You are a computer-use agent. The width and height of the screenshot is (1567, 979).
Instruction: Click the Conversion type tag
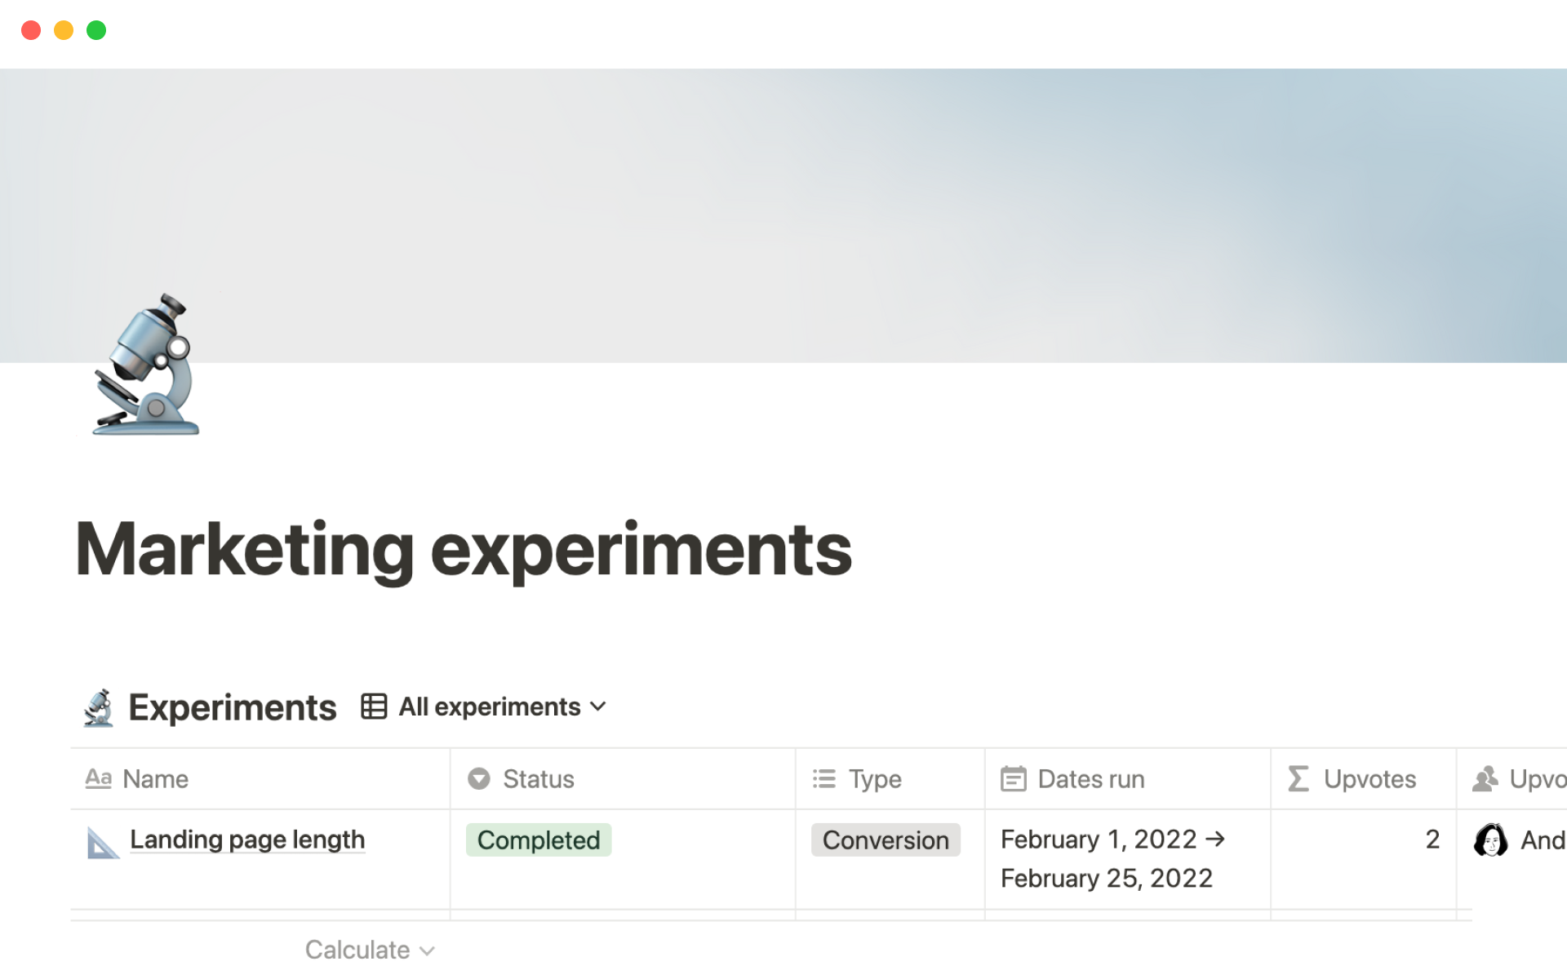886,840
